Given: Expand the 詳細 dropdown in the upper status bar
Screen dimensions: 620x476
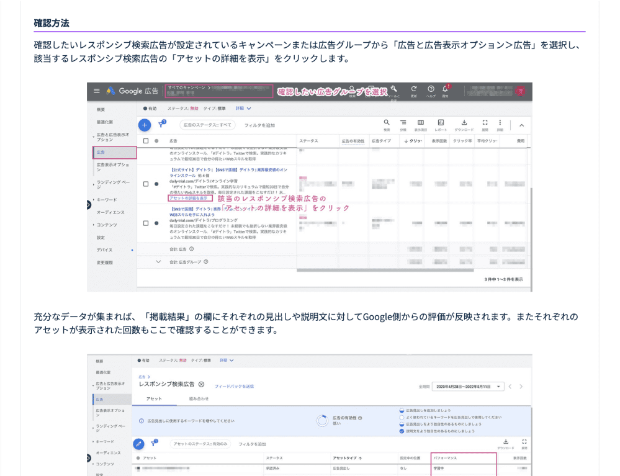Looking at the screenshot, I should click(243, 108).
